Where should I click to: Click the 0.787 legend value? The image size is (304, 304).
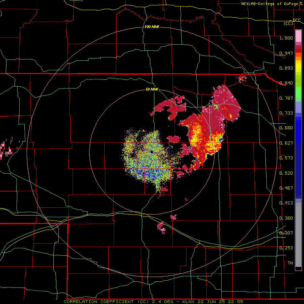pos(286,98)
